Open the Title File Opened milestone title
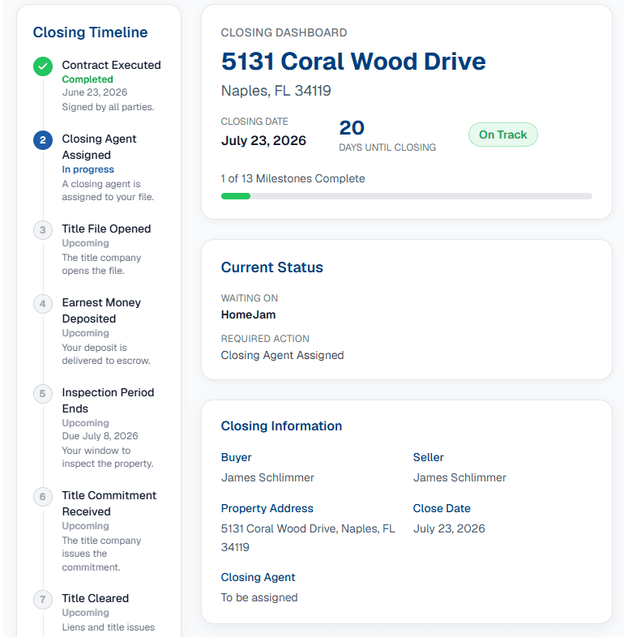Viewport: 624px width, 637px height. tap(106, 229)
